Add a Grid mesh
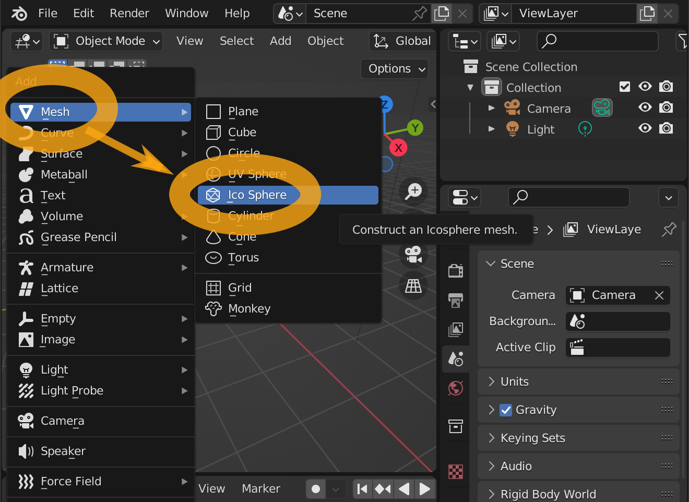 pyautogui.click(x=288, y=288)
